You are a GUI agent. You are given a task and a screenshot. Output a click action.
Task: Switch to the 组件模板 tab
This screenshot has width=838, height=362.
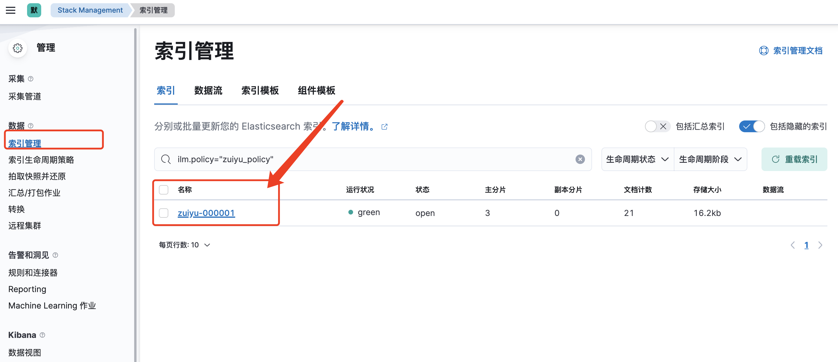317,91
